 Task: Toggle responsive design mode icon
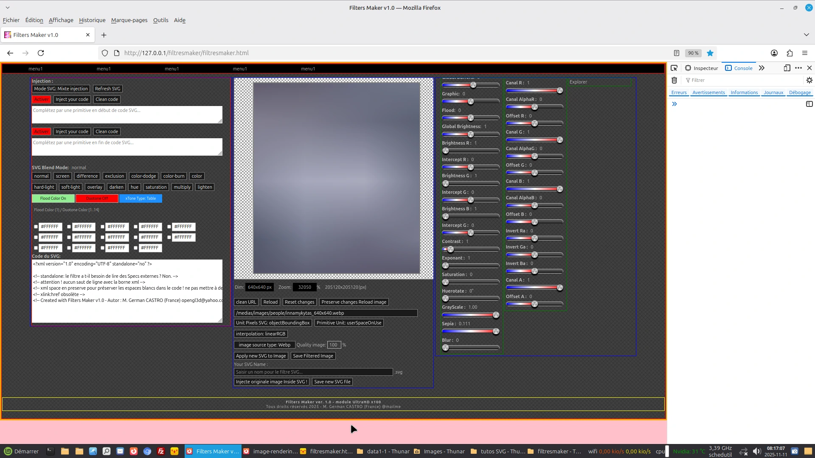click(787, 68)
